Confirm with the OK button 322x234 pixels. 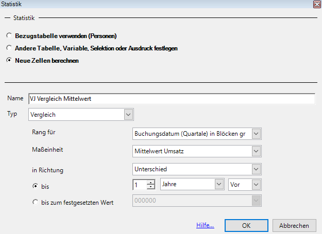(246, 226)
